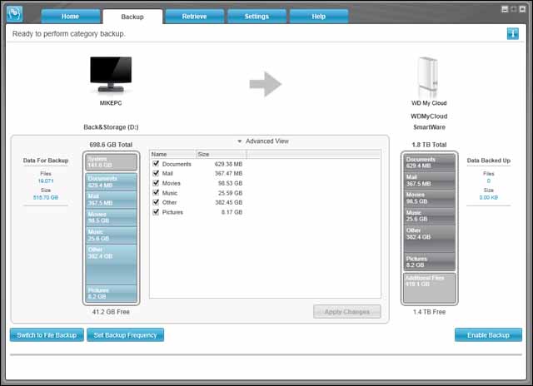The image size is (533, 386).
Task: Switch to the Retrieve tab
Action: point(194,16)
